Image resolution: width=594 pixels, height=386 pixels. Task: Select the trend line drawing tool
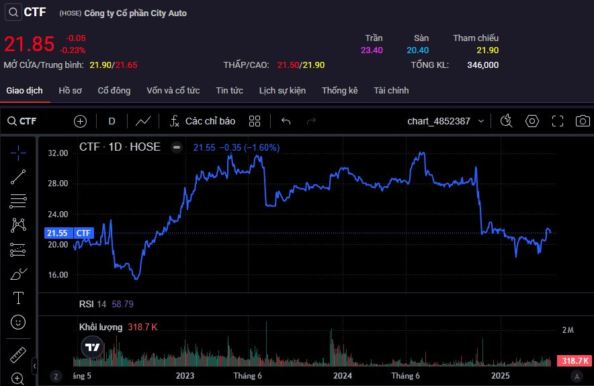coord(18,177)
